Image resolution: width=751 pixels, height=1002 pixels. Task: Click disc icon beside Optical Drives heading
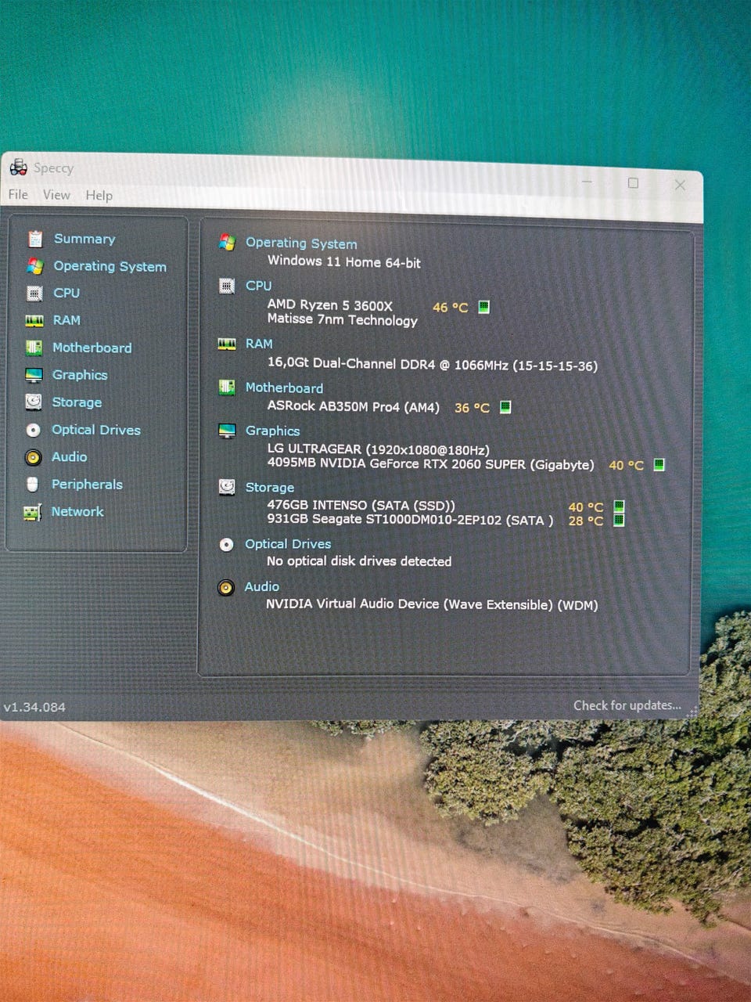[226, 544]
